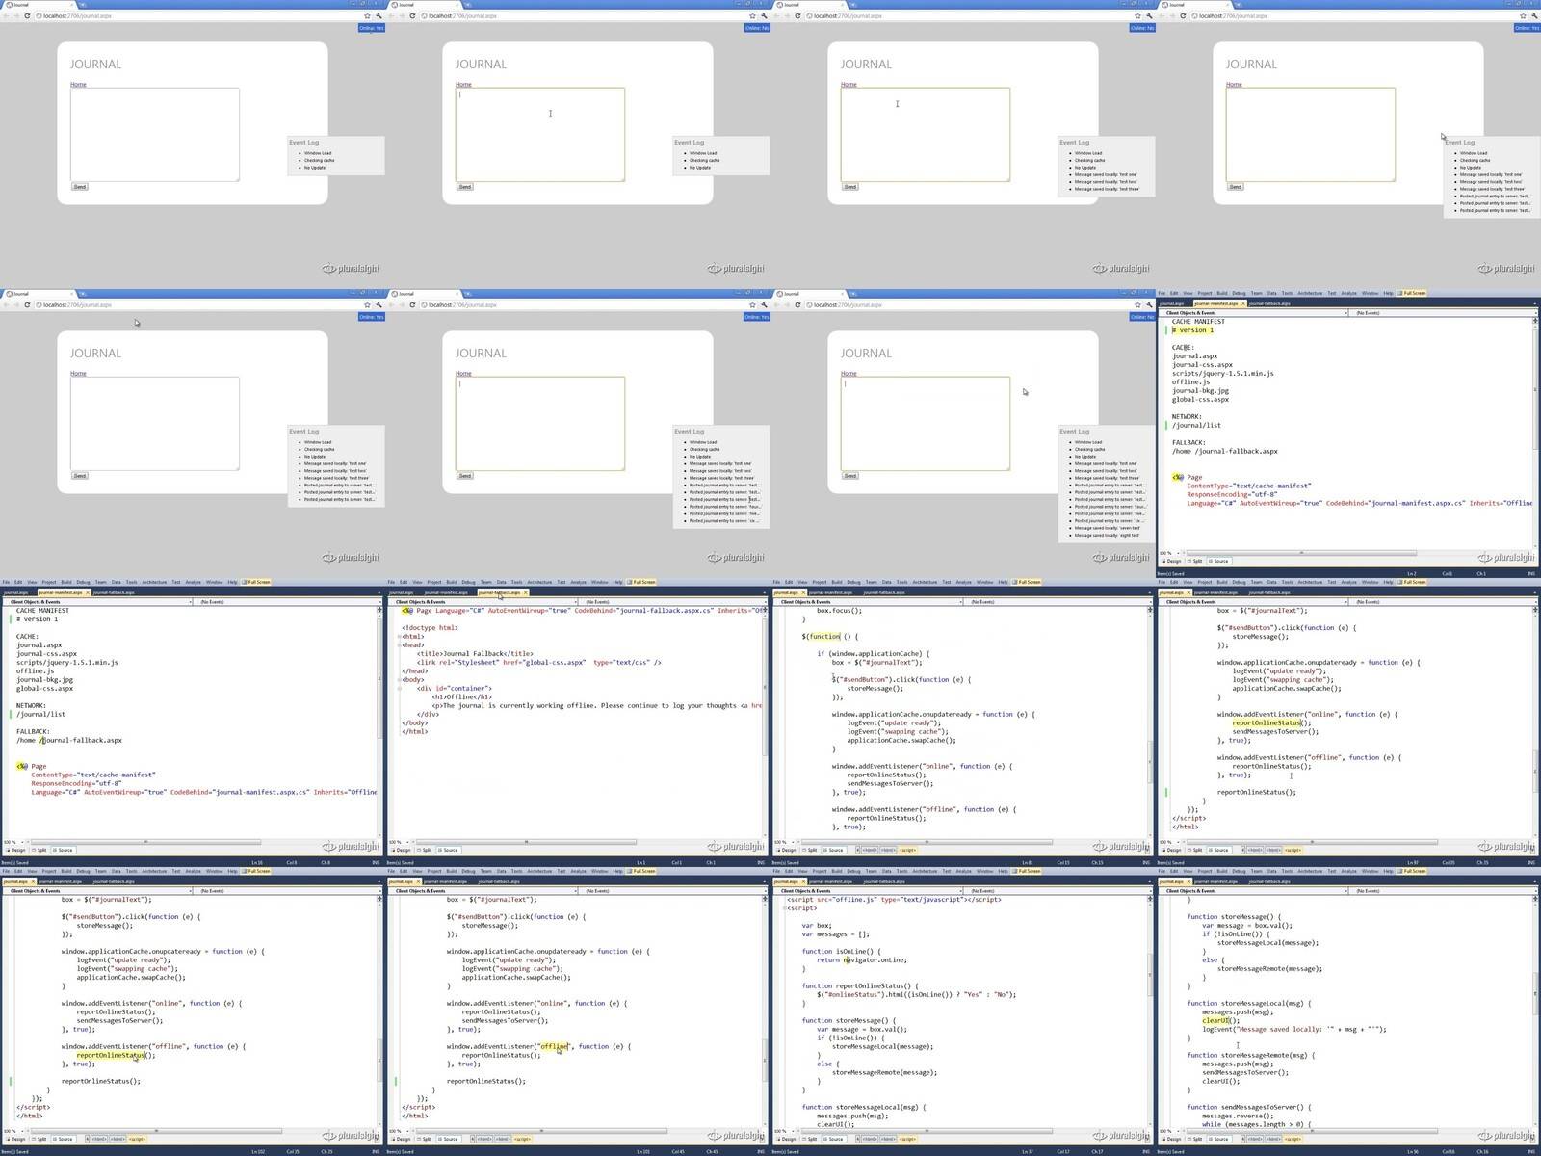This screenshot has height=1156, width=1541.
Task: Switch to Design view in editor showing navigator.online
Action: click(x=786, y=1139)
